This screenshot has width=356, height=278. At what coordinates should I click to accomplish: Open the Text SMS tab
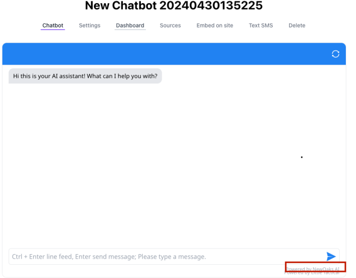(261, 25)
